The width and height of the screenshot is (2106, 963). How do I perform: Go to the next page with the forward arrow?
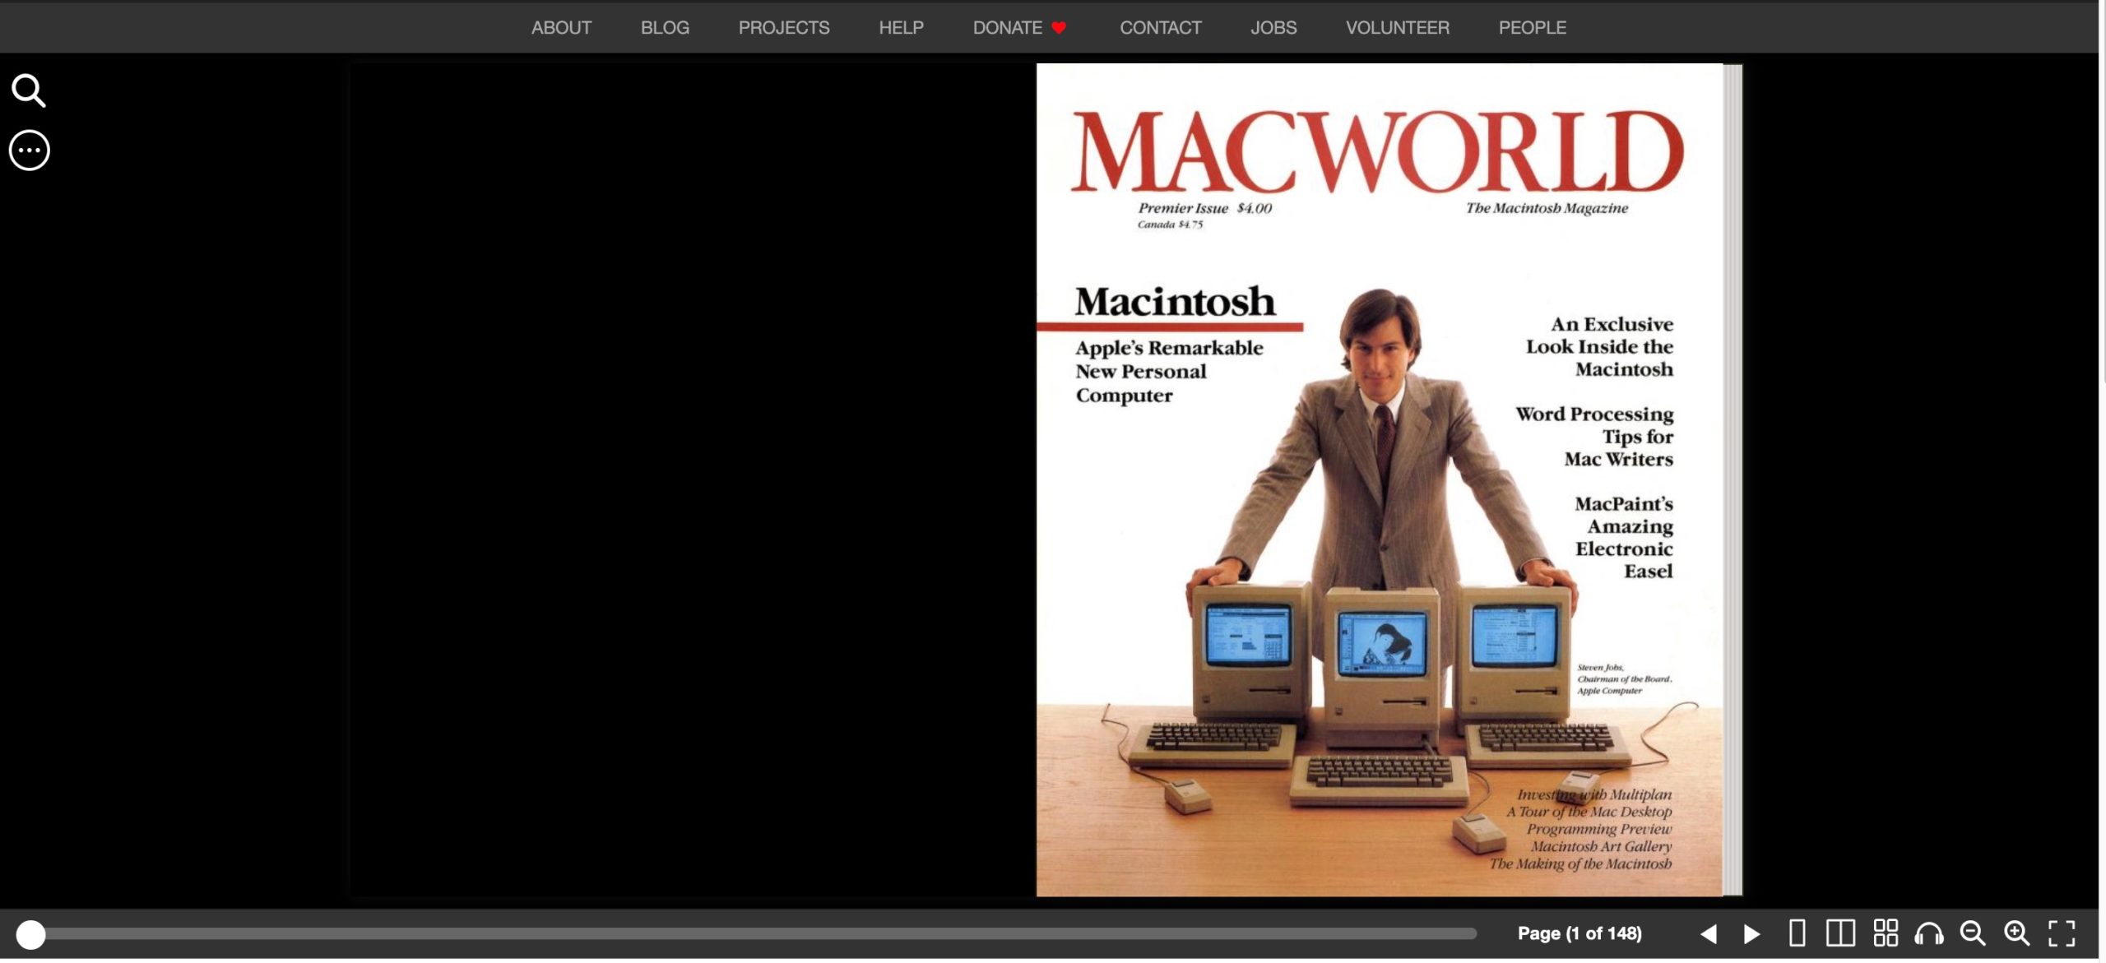coord(1751,933)
